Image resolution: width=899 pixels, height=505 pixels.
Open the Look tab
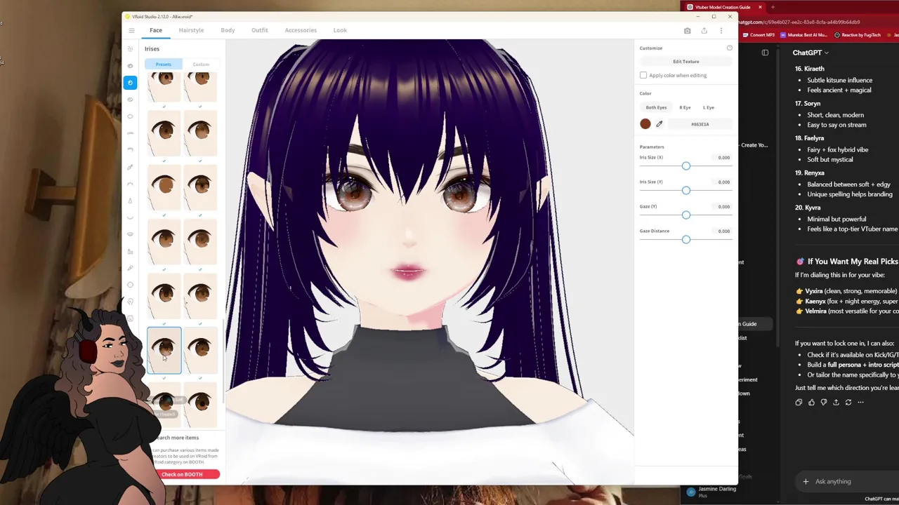340,30
